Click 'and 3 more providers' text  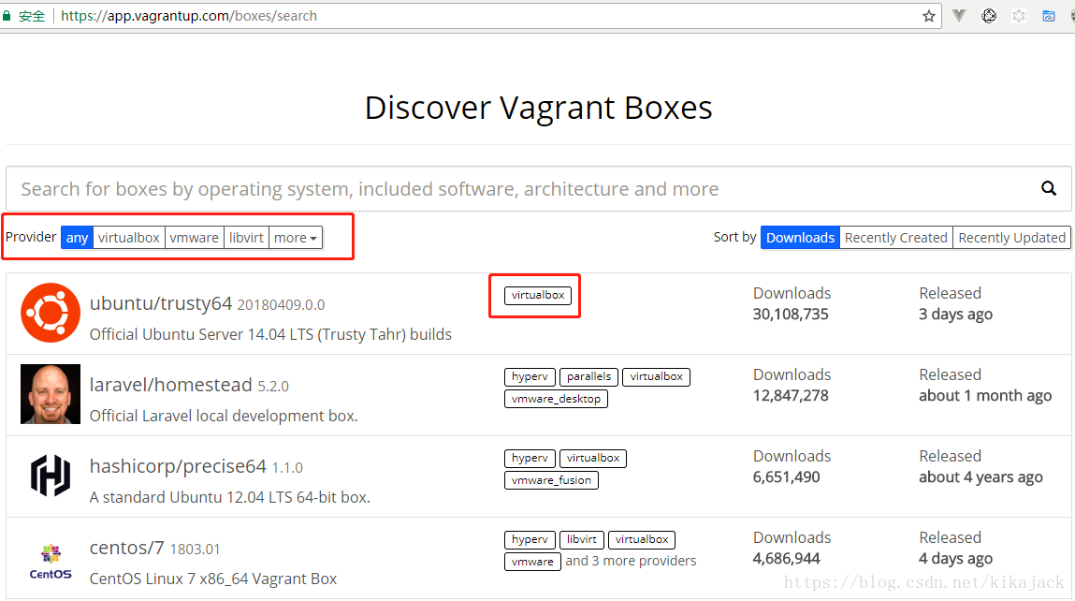[x=631, y=561]
